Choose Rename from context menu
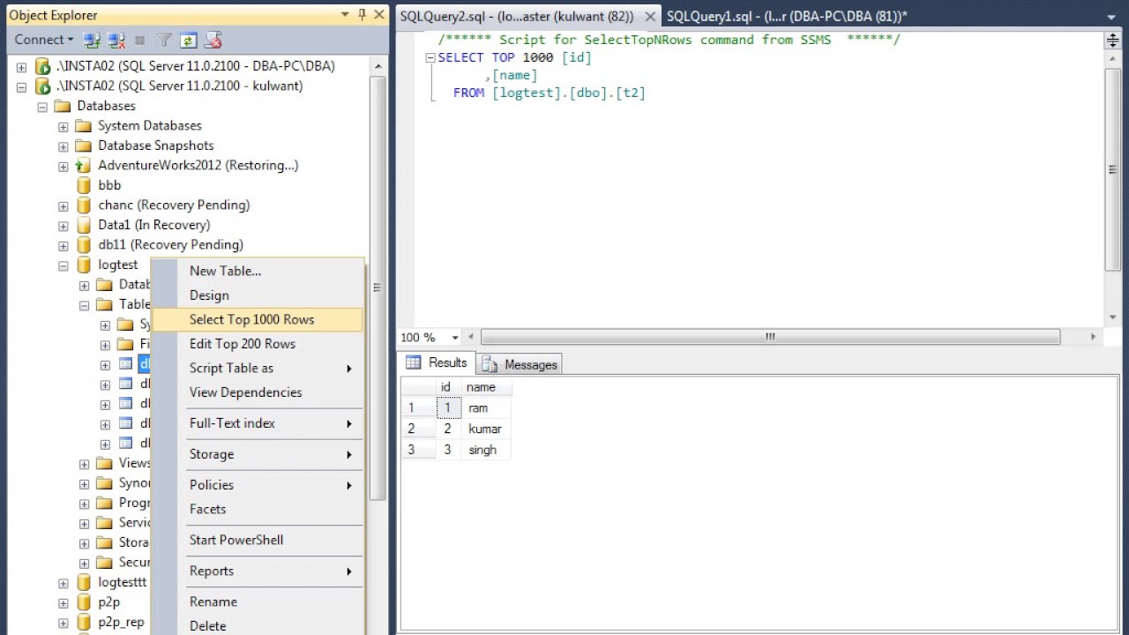Image resolution: width=1129 pixels, height=635 pixels. click(258, 601)
